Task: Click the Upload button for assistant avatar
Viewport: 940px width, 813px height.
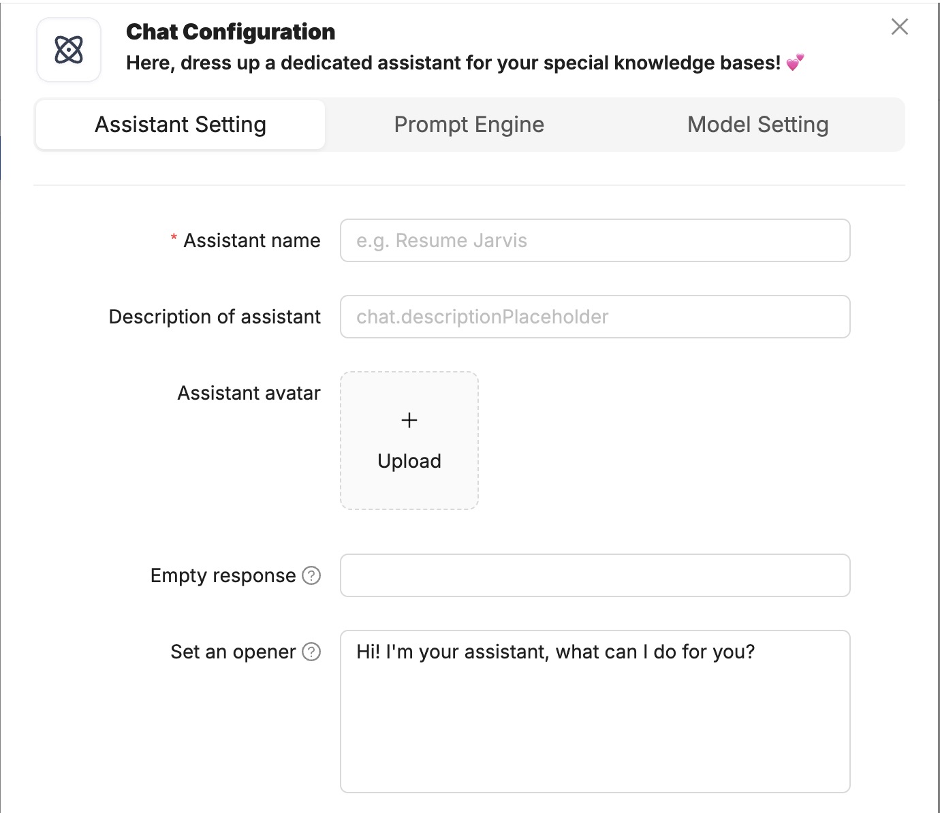Action: pyautogui.click(x=409, y=460)
